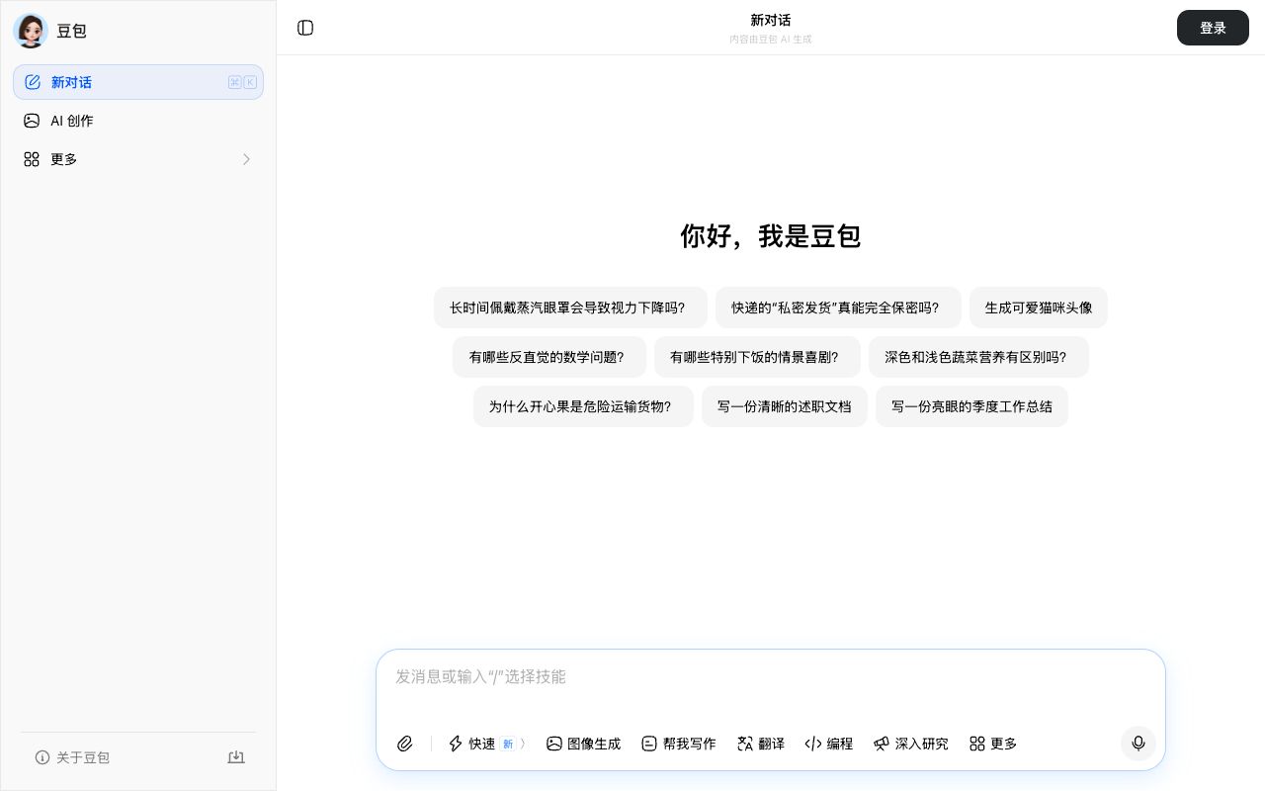
Task: Open the 关于豆包 about link
Action: [83, 757]
